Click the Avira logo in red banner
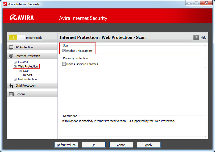Screen dimensions: 215x152 pos(22,18)
